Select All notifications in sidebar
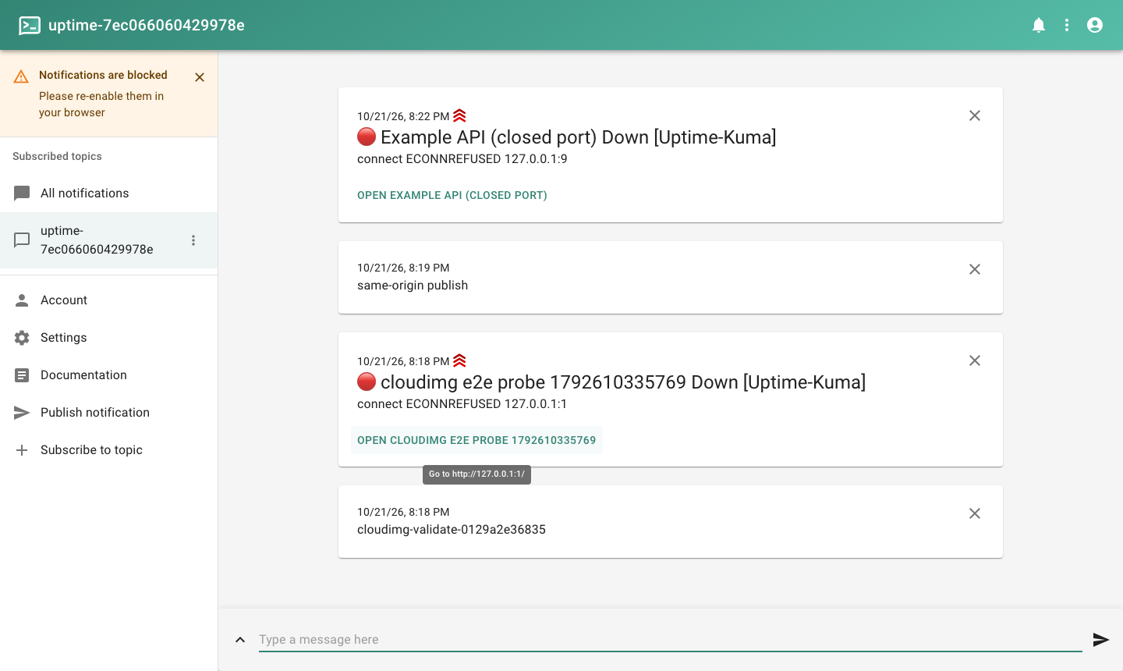The width and height of the screenshot is (1123, 671). coord(109,193)
